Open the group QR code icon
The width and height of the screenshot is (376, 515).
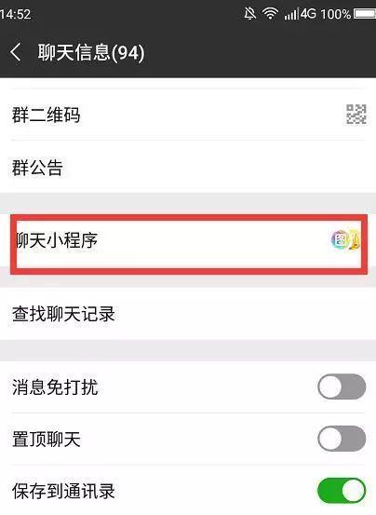[x=356, y=115]
